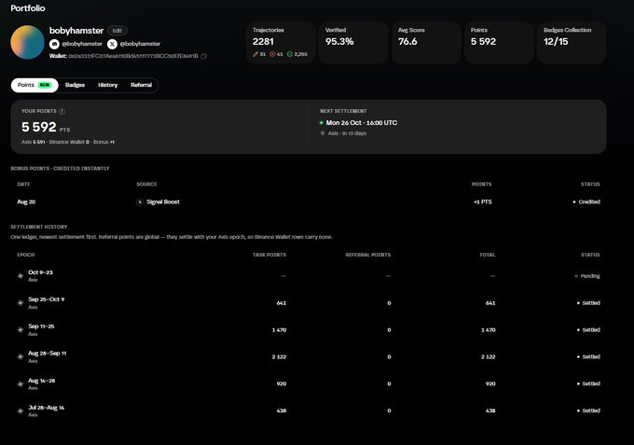Viewport: 634px width, 445px height.
Task: Click the Oct 9–23 epoch label
Action: click(40, 272)
